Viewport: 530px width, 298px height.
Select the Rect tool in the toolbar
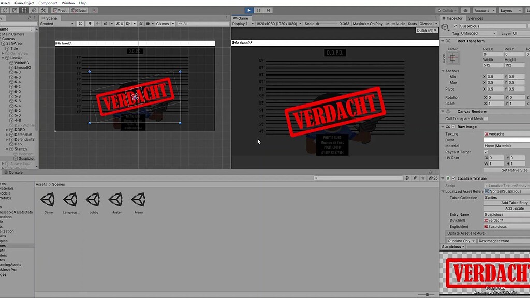click(x=23, y=10)
